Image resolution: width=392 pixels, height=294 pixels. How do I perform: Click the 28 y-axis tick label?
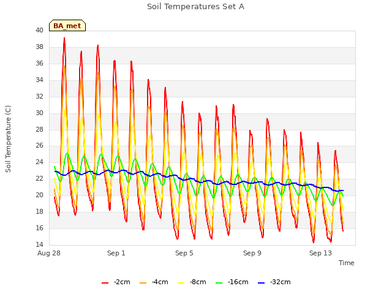(39, 129)
